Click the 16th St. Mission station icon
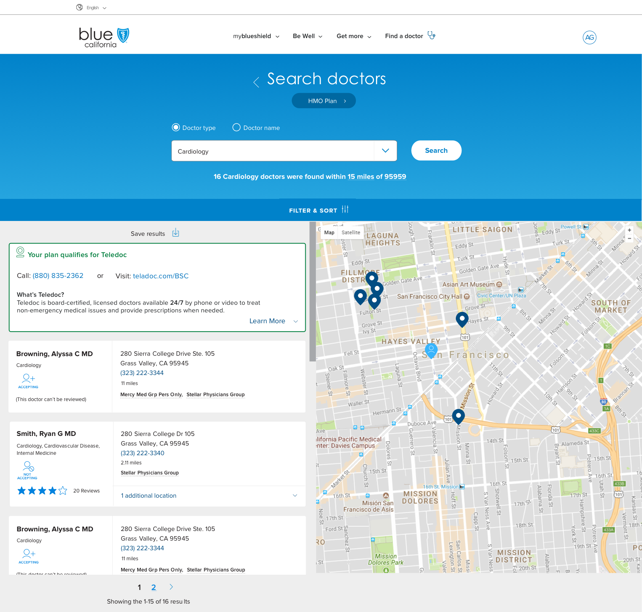Screen dimensions: 642x612 (462, 487)
